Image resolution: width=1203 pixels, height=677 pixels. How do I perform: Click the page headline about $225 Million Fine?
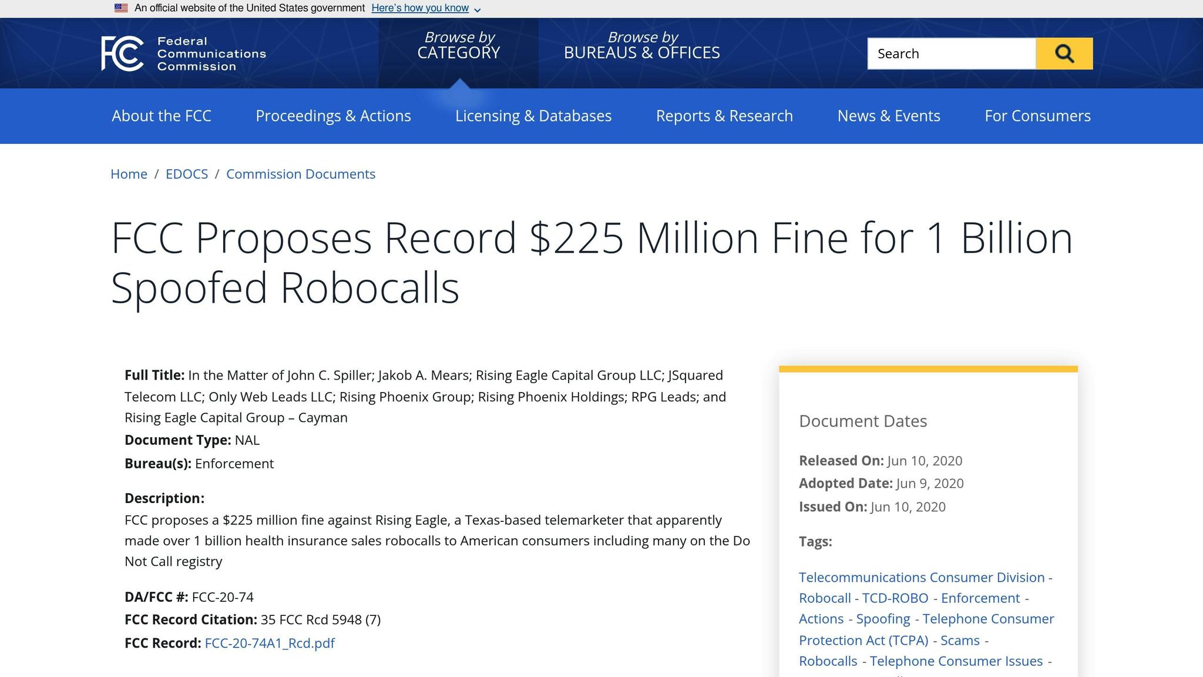pyautogui.click(x=592, y=263)
